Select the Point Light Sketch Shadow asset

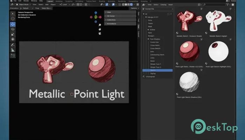coord(189,84)
